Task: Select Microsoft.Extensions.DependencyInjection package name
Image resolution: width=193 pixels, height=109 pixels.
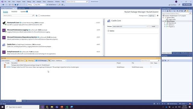Action: coord(22,37)
